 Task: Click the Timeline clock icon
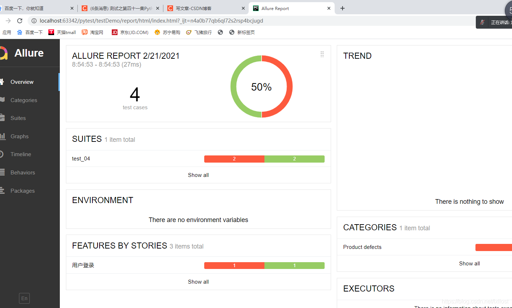[1, 154]
